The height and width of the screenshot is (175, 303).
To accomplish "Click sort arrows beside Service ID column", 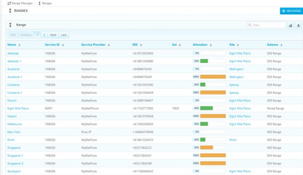I will click(x=63, y=45).
